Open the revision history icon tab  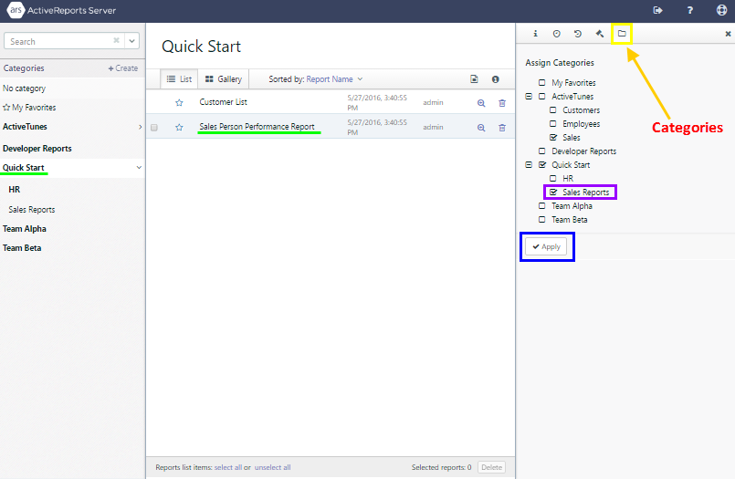(577, 34)
